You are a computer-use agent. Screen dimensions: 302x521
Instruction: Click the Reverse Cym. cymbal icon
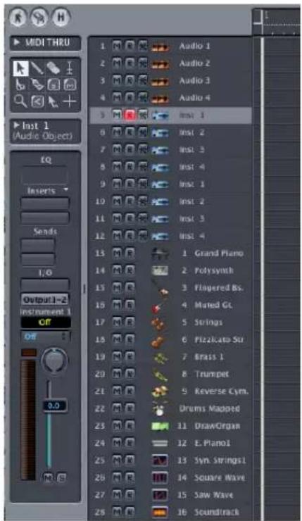[x=160, y=392]
